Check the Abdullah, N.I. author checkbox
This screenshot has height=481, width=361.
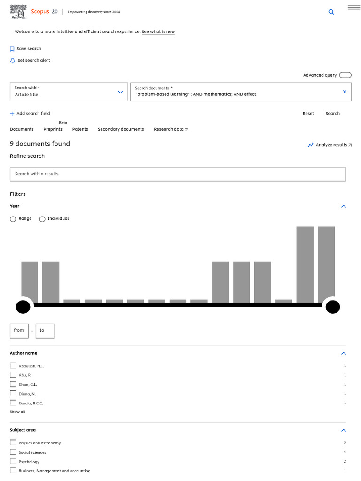coord(13,365)
